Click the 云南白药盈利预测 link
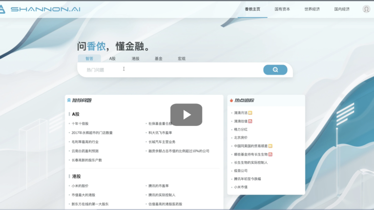 click(x=85, y=151)
